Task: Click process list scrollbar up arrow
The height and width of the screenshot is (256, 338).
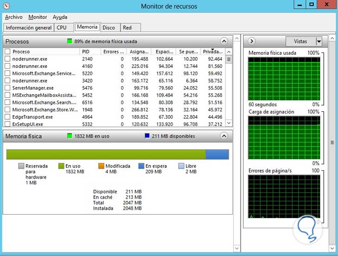Action: pos(229,52)
